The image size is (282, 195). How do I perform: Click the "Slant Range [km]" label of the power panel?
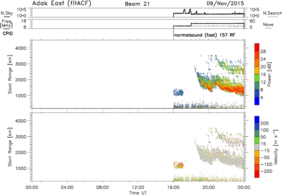point(10,74)
